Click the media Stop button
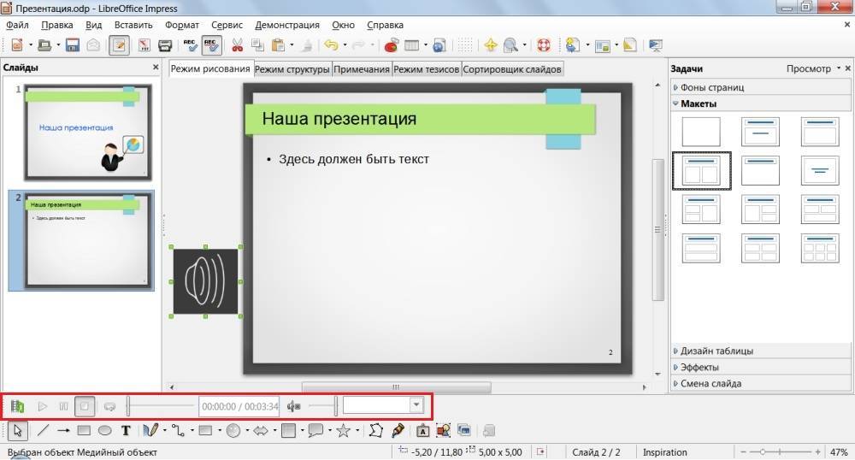855x460 pixels. pyautogui.click(x=85, y=406)
